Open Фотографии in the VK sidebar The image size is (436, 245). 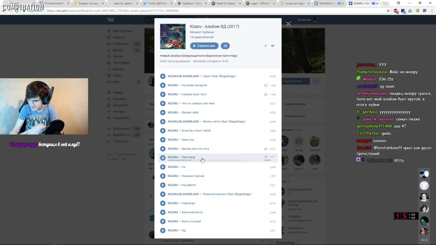[x=121, y=63]
